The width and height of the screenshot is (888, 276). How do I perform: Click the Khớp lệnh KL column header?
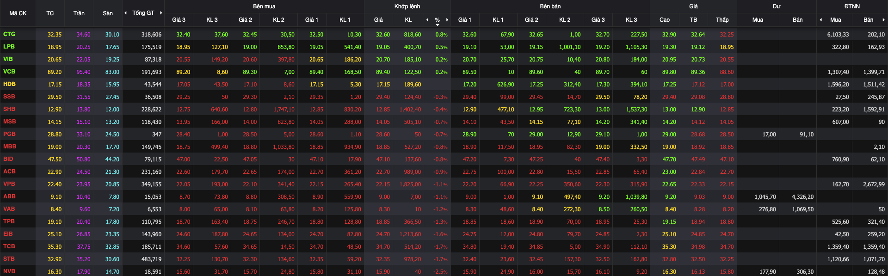pyautogui.click(x=408, y=20)
